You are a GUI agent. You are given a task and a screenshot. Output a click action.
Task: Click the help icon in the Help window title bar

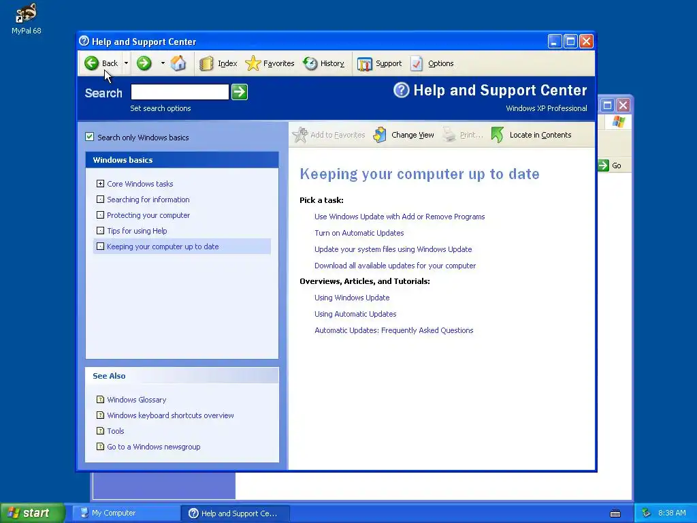tap(84, 41)
